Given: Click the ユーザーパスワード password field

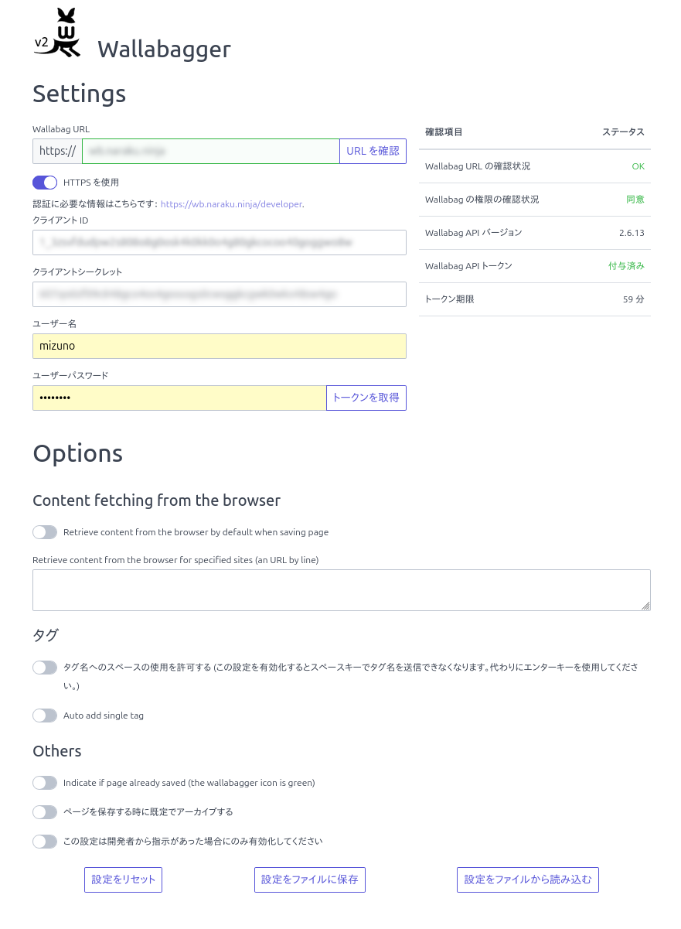Looking at the screenshot, I should coord(179,398).
